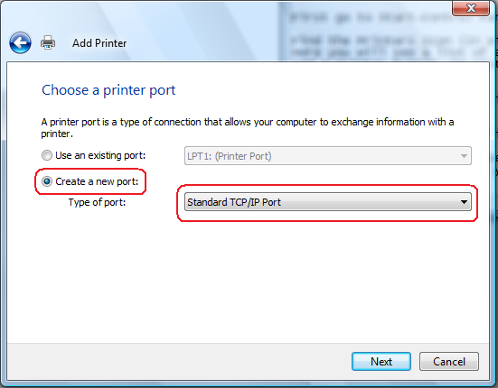
Task: Click the 'Use an existing port:' label text
Action: tap(100, 155)
